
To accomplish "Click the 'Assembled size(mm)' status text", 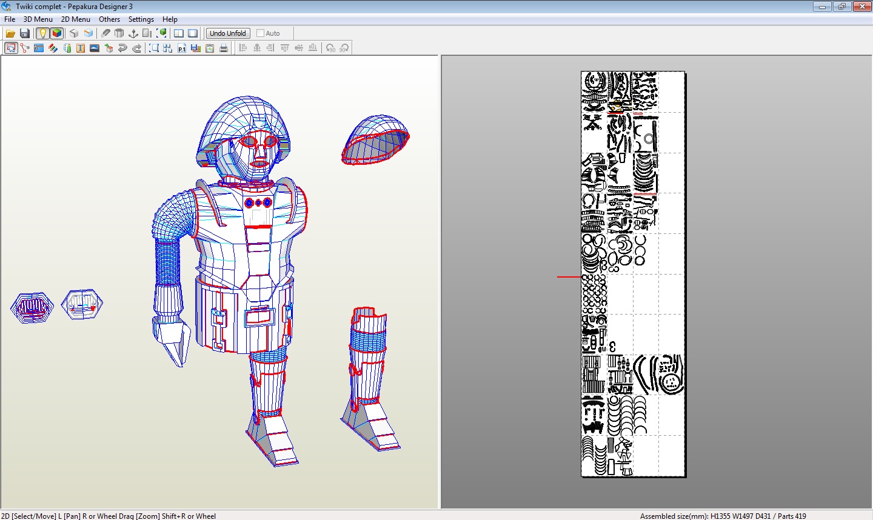I will tap(674, 516).
